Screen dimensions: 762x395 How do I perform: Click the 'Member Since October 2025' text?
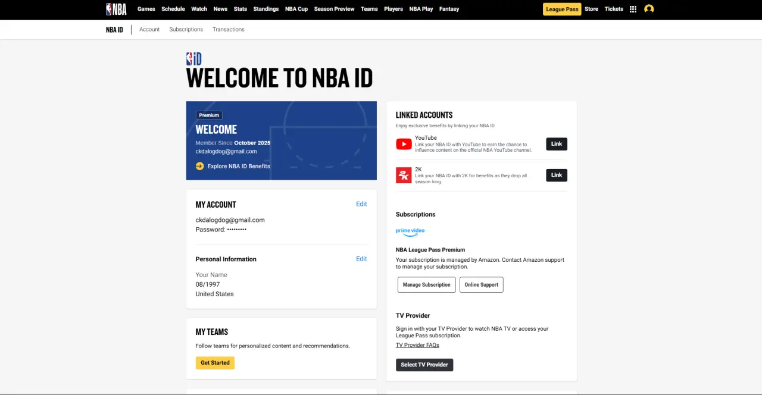coord(233,143)
